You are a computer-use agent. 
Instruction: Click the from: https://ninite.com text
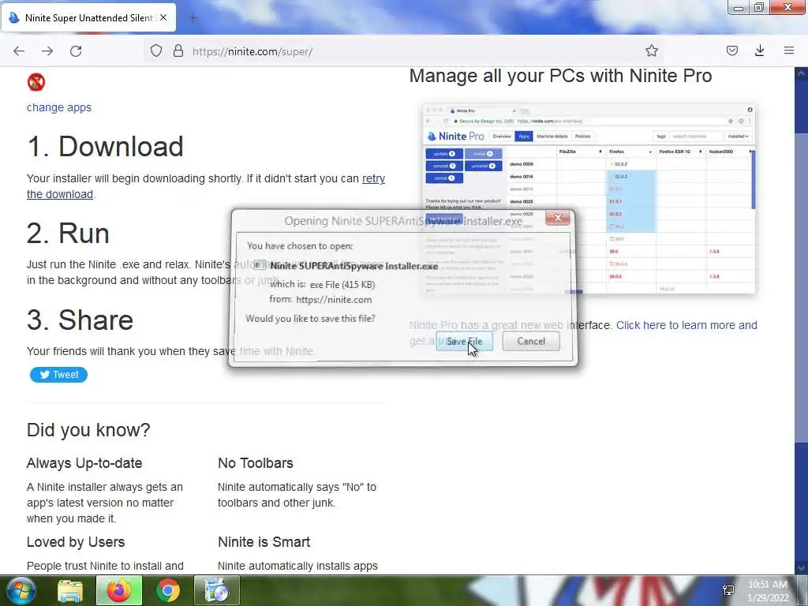click(x=320, y=299)
